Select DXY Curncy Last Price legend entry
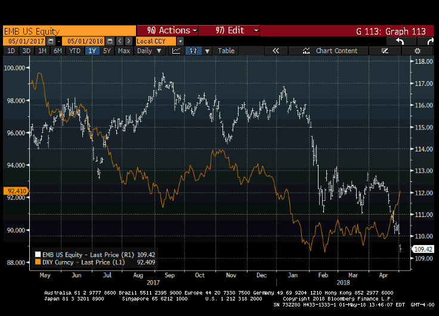The height and width of the screenshot is (316, 439). pyautogui.click(x=95, y=262)
